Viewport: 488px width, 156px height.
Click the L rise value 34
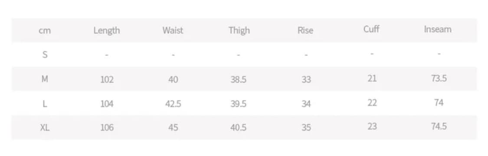coord(306,104)
